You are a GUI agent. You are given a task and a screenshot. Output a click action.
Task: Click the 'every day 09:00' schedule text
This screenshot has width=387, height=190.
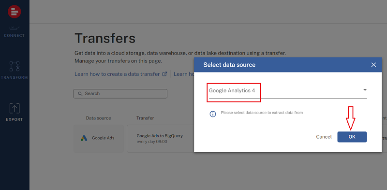tap(152, 142)
